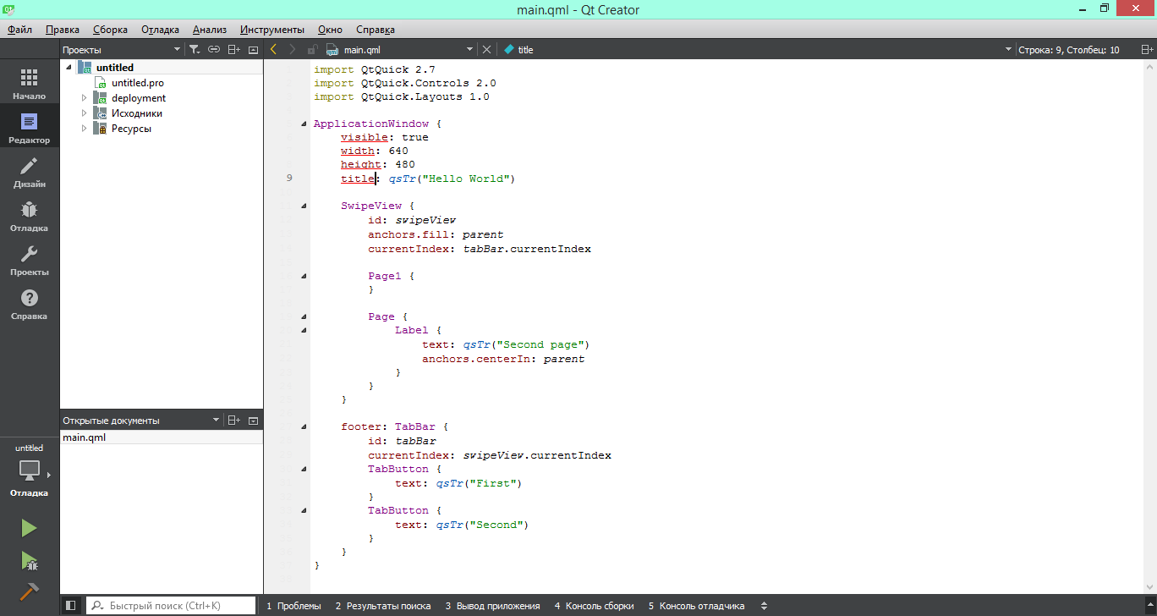Fold the SwipeView code block
Screen dimensions: 1157x616
pyautogui.click(x=303, y=206)
